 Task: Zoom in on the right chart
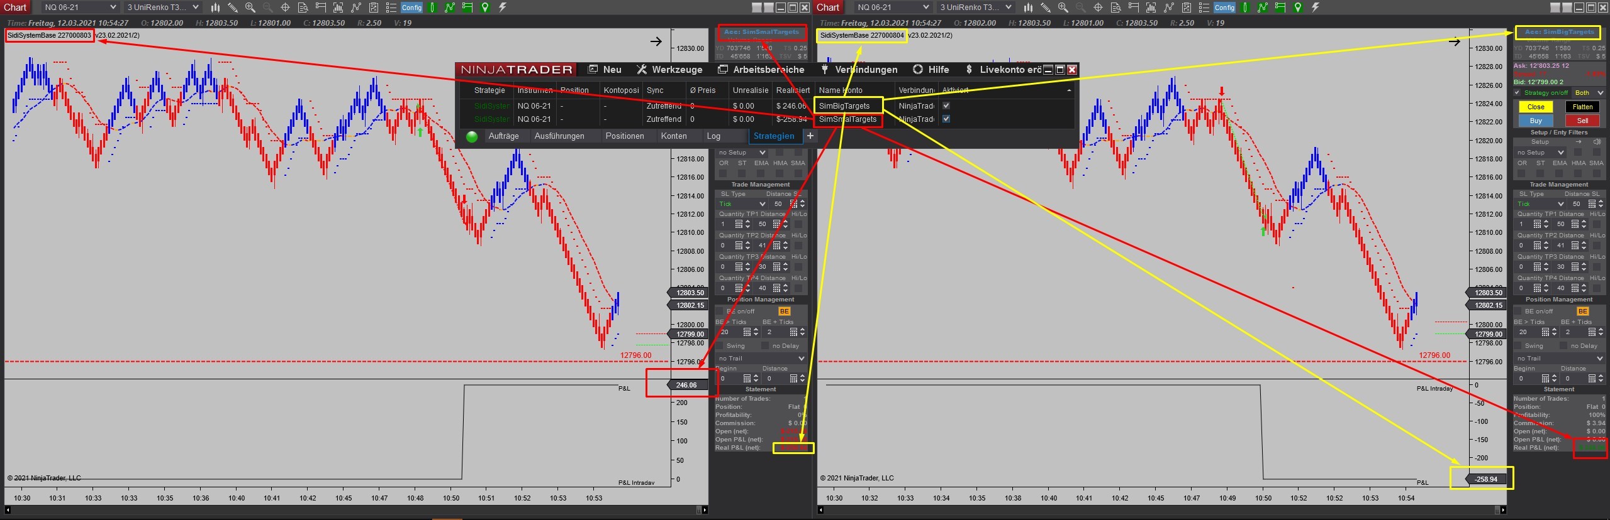[x=1063, y=8]
